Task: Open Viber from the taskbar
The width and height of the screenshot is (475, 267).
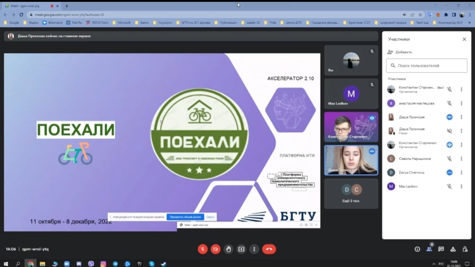Action: (x=91, y=263)
